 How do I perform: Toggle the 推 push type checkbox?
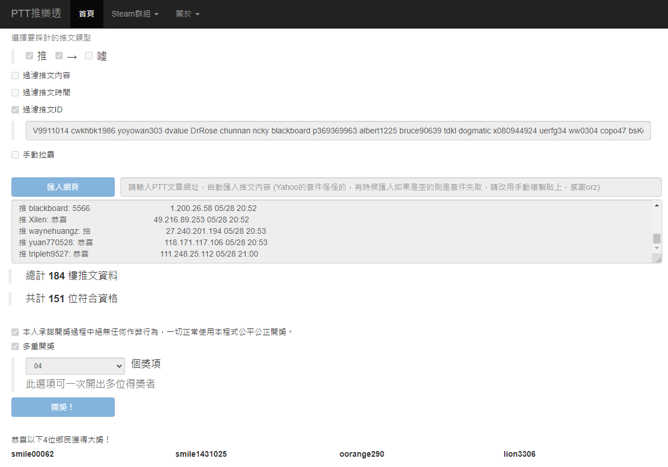29,56
